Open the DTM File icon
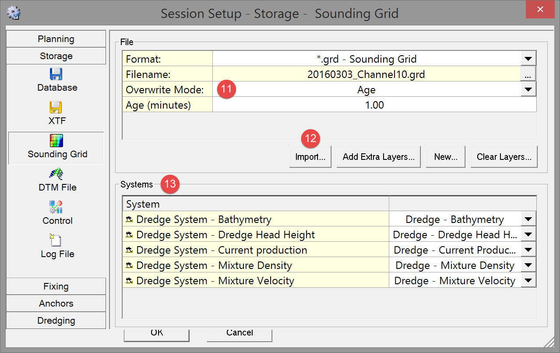This screenshot has height=353, width=560. 56,174
